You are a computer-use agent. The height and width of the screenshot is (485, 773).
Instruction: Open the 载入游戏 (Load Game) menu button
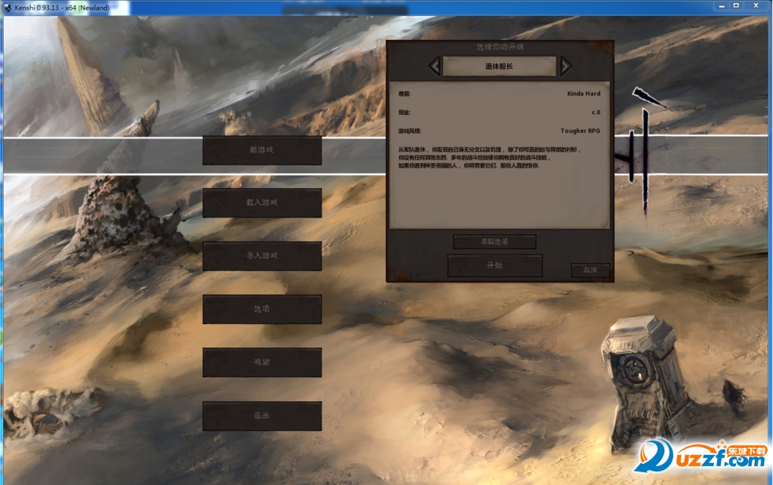[x=262, y=202]
